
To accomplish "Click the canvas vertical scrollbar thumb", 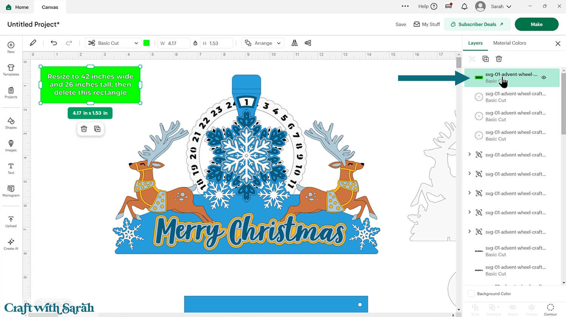I will point(459,63).
